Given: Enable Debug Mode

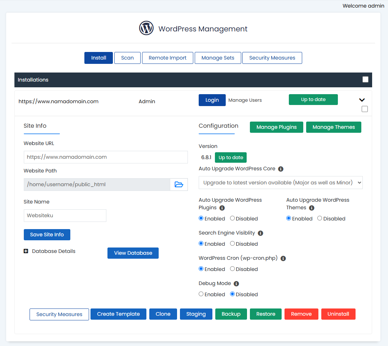Looking at the screenshot, I should point(201,294).
